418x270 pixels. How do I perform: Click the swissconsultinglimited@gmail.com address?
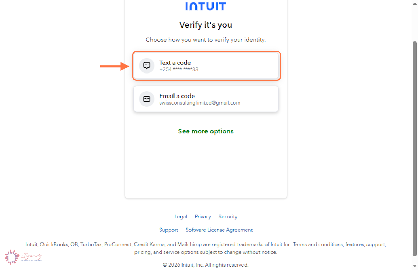point(200,103)
